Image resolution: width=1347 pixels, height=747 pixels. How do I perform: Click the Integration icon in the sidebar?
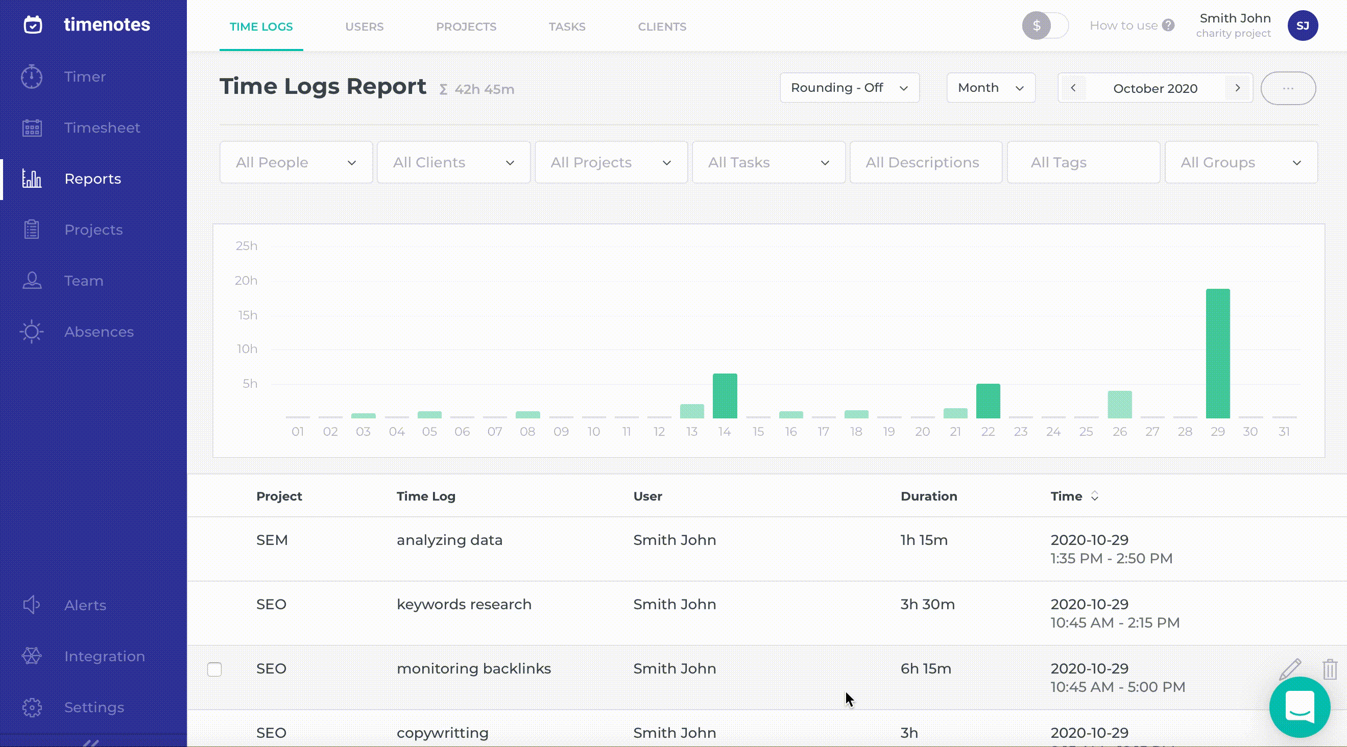32,656
